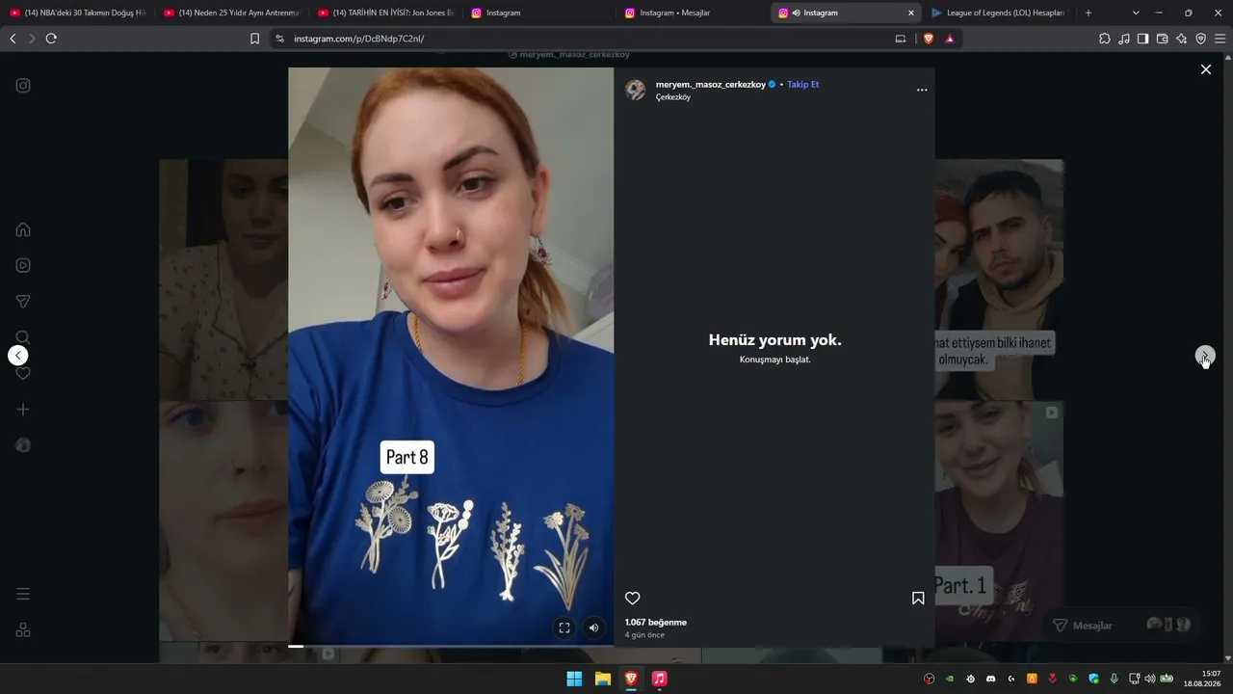
Task: Go to Home feed in Instagram sidebar
Action: 23,229
